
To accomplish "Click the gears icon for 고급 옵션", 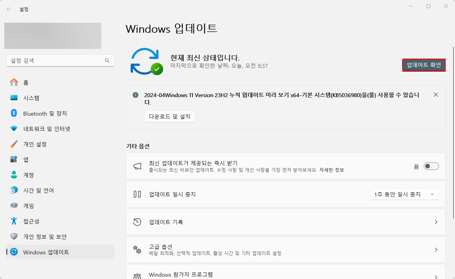I will pyautogui.click(x=137, y=249).
